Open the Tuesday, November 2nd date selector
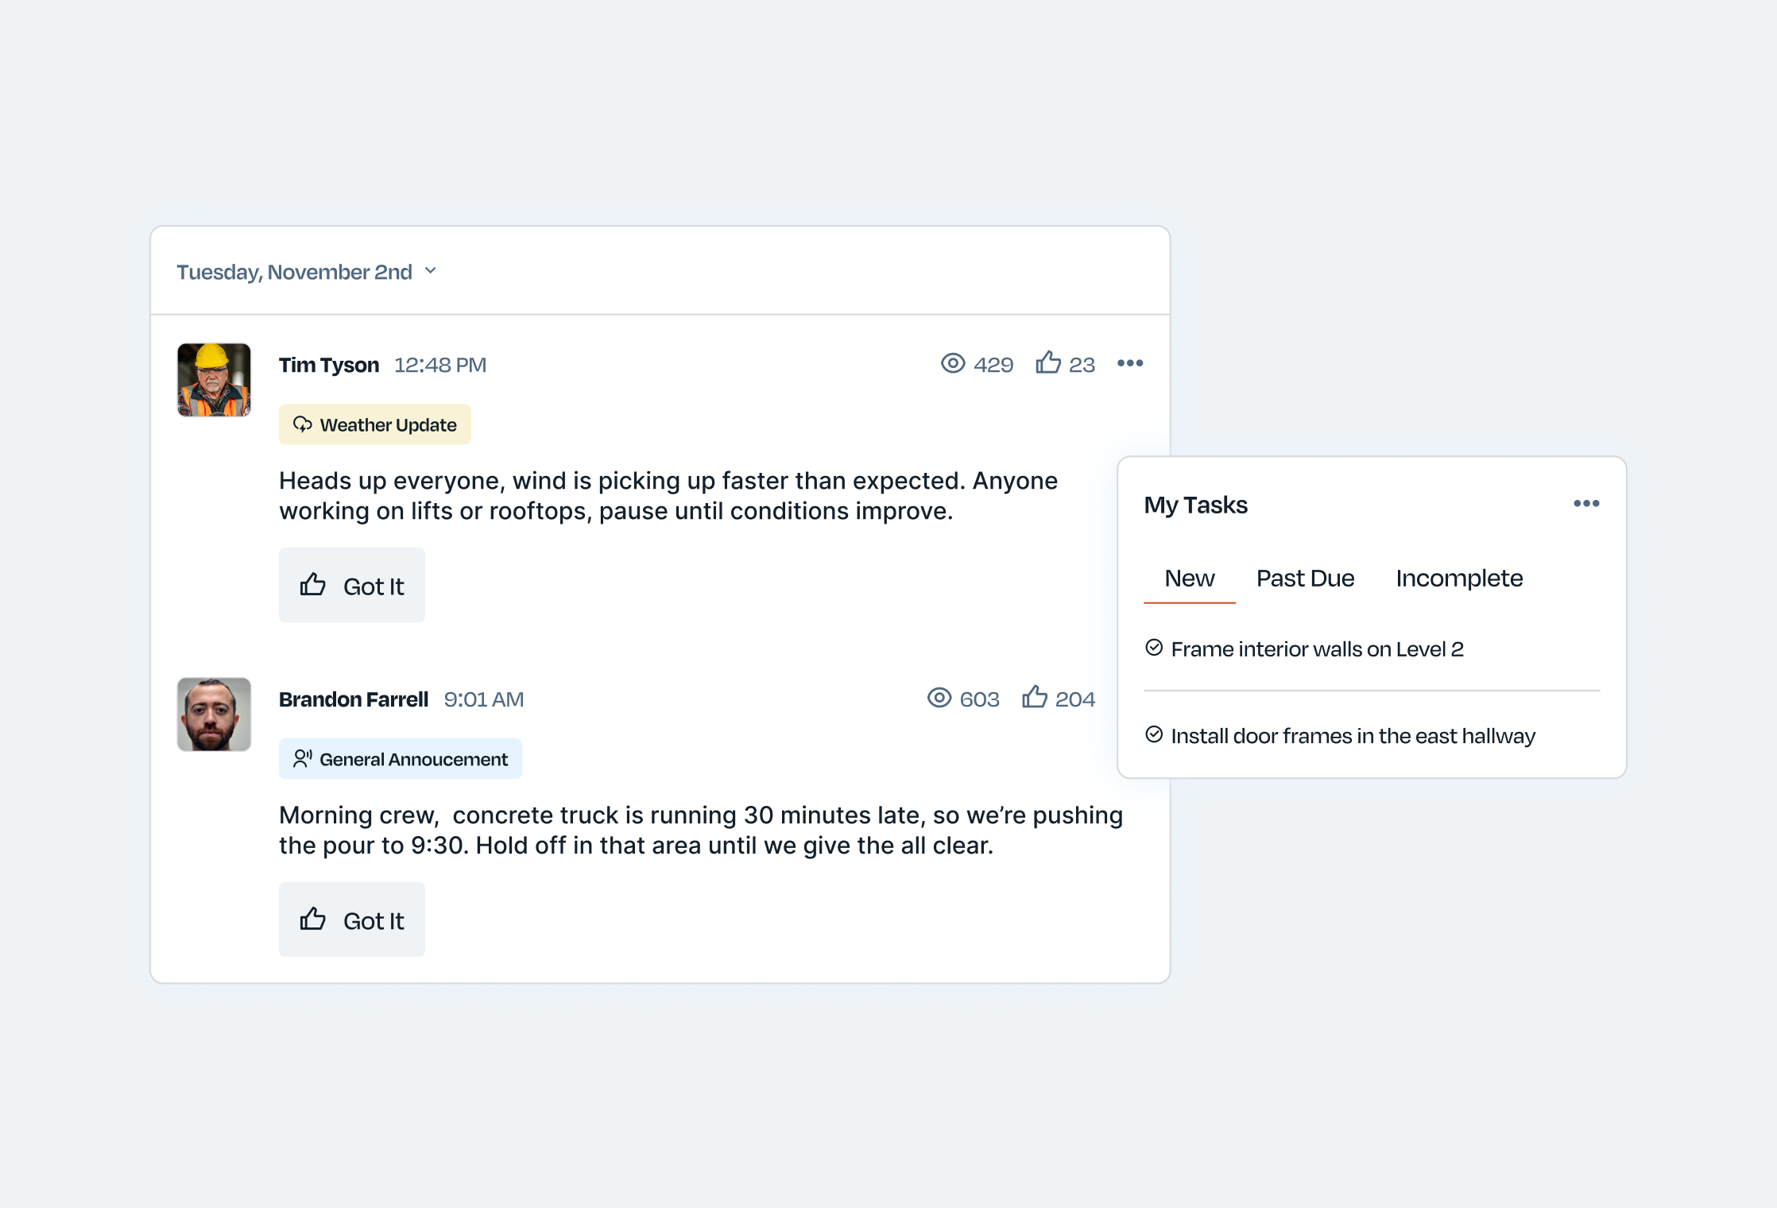This screenshot has height=1208, width=1777. (x=294, y=272)
